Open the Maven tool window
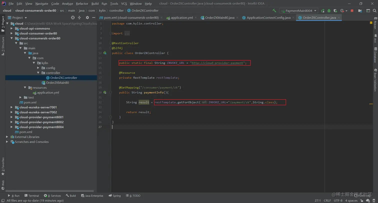The image size is (378, 203). [x=375, y=23]
